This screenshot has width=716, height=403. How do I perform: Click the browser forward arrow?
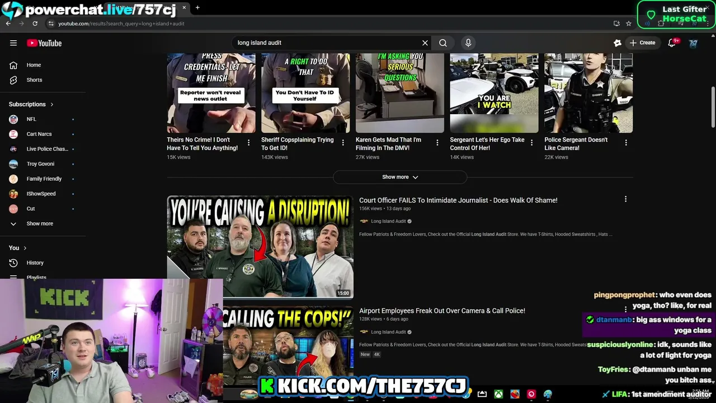coord(22,24)
